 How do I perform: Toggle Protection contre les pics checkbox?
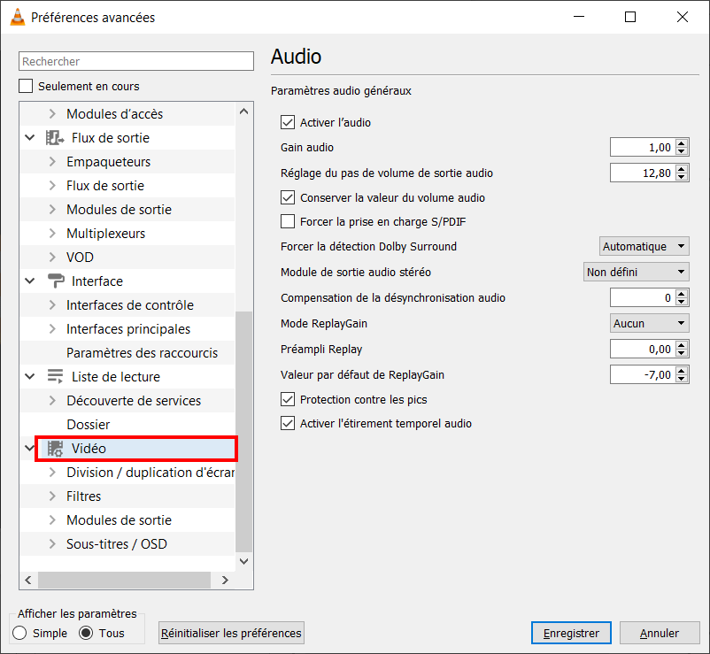(x=288, y=399)
